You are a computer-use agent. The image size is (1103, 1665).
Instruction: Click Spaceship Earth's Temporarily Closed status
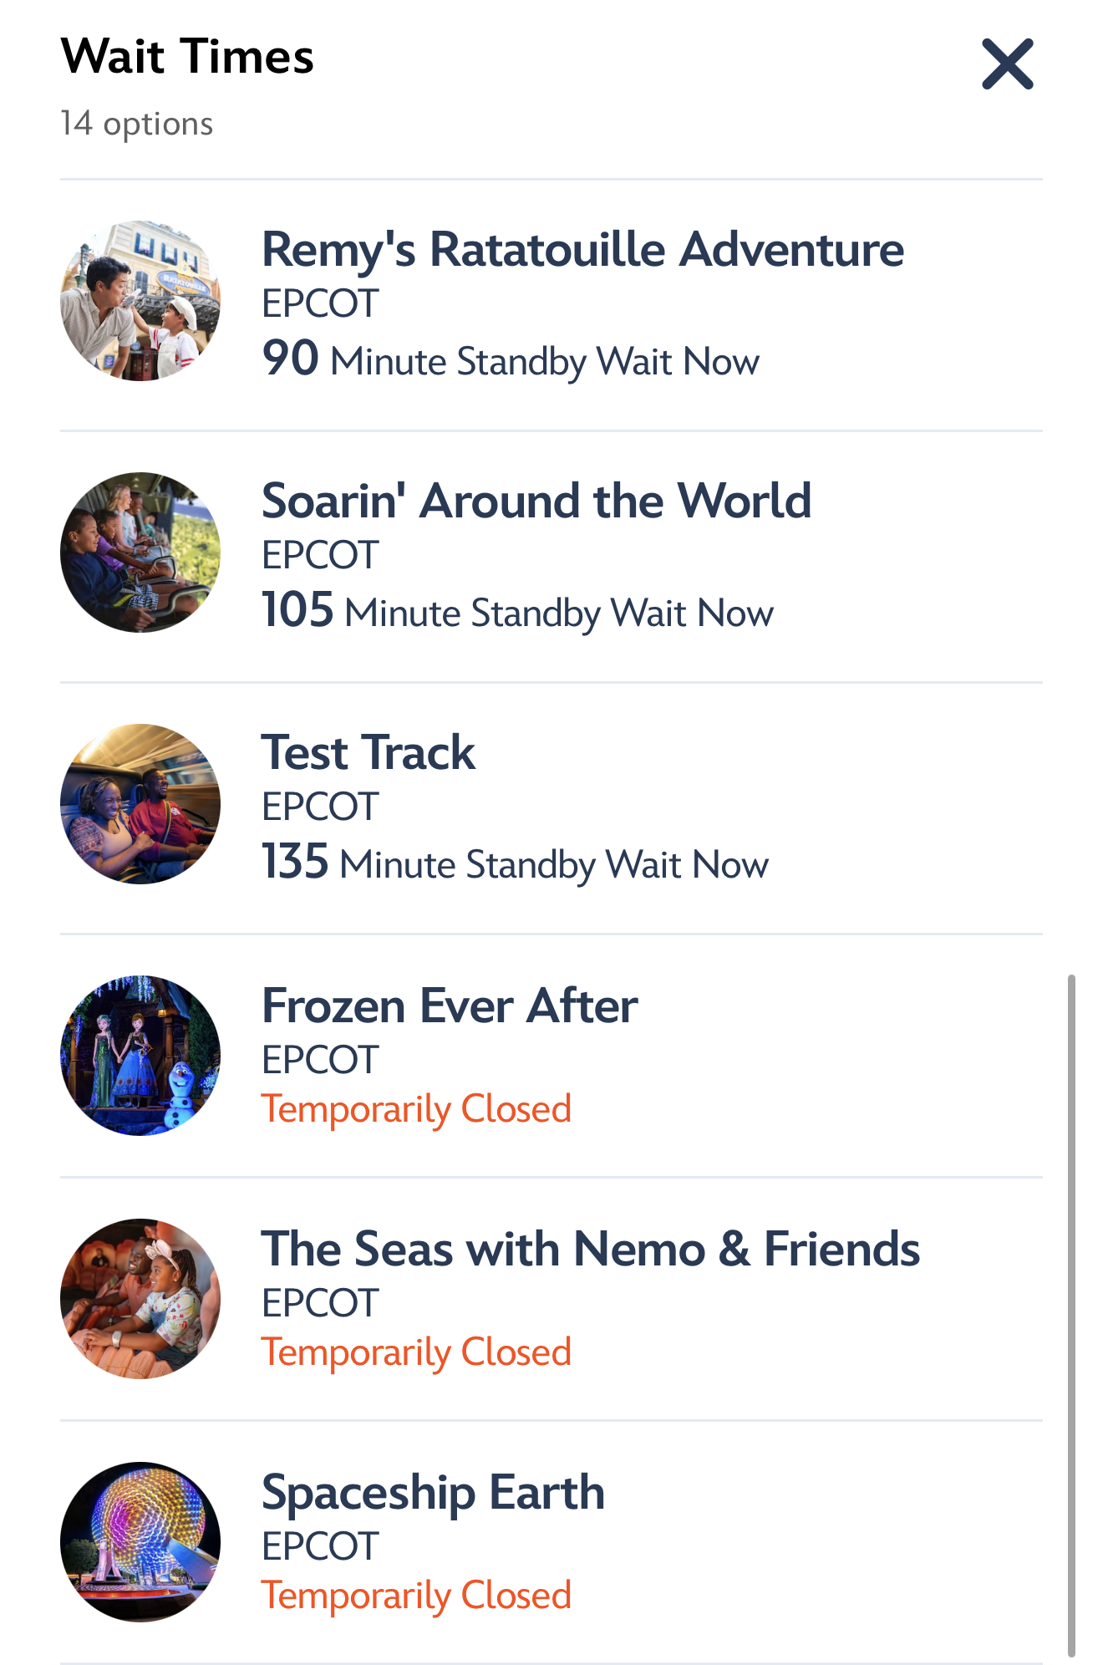[x=416, y=1596]
